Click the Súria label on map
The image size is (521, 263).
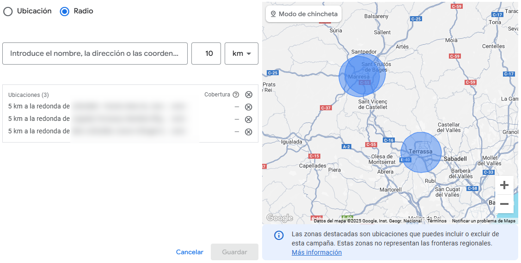336,30
